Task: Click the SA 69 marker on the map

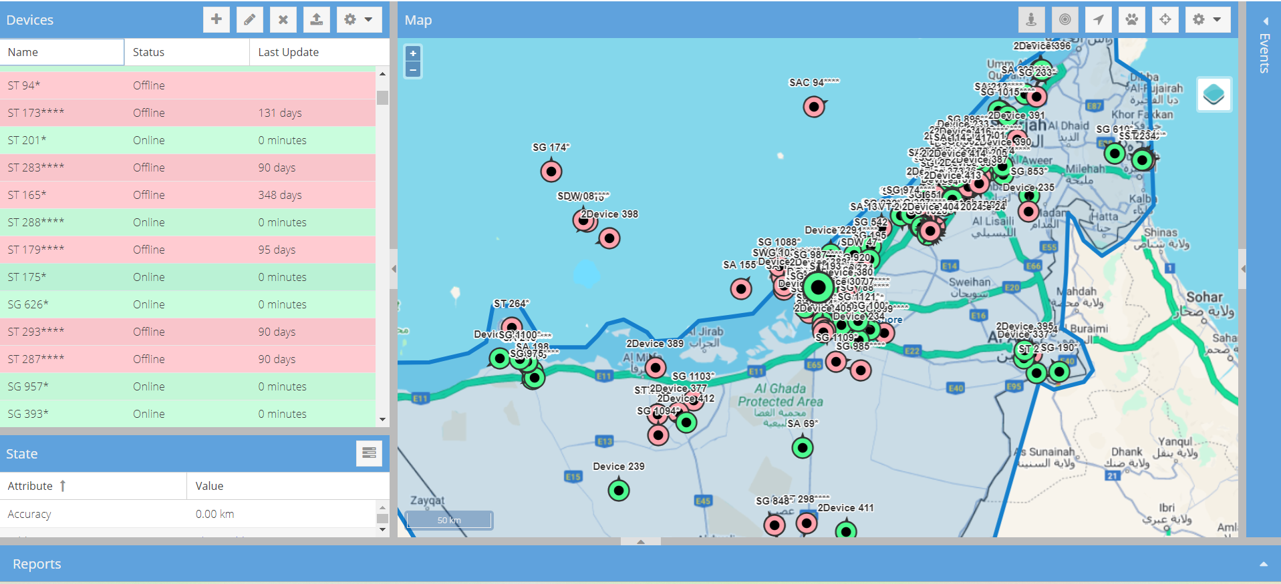Action: point(803,447)
